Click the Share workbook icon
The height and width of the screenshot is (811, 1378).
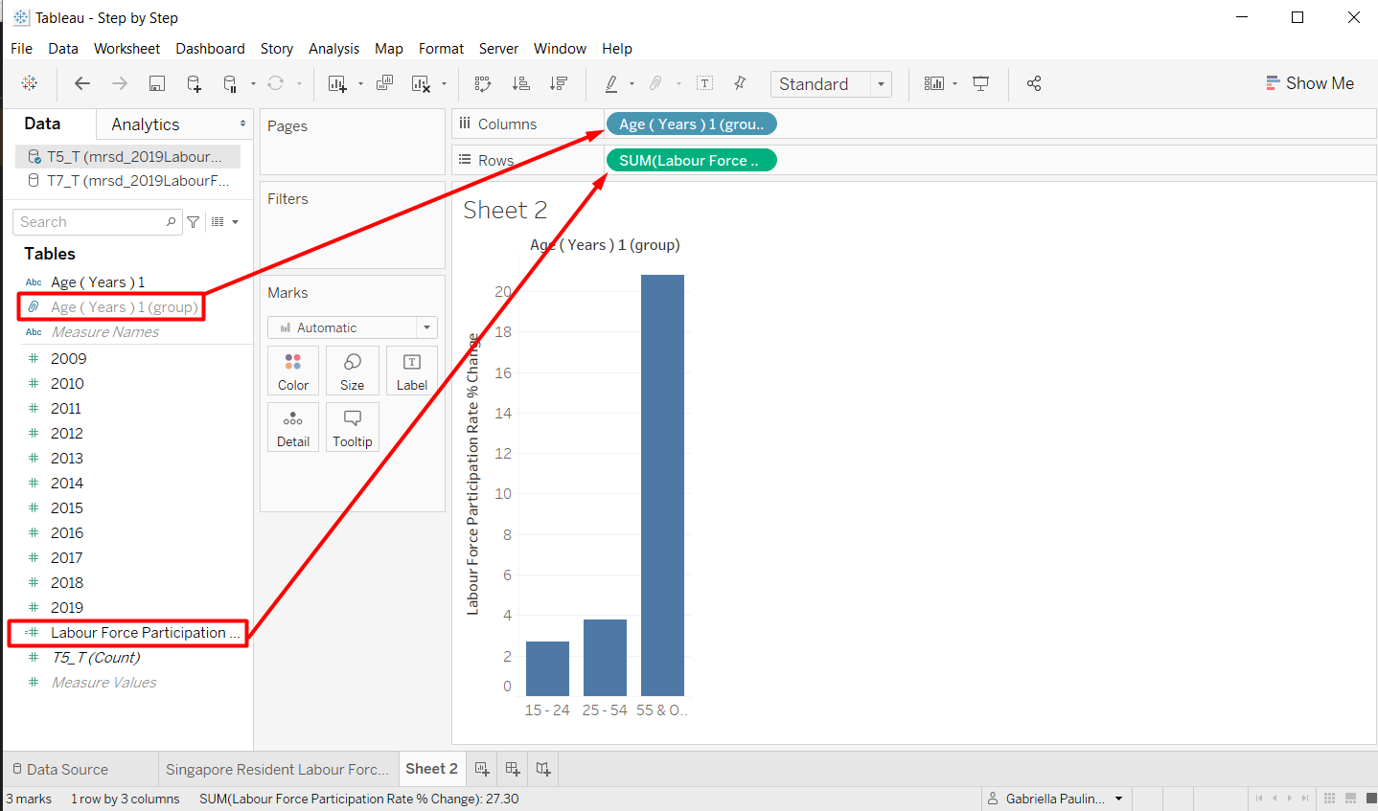(x=1034, y=84)
